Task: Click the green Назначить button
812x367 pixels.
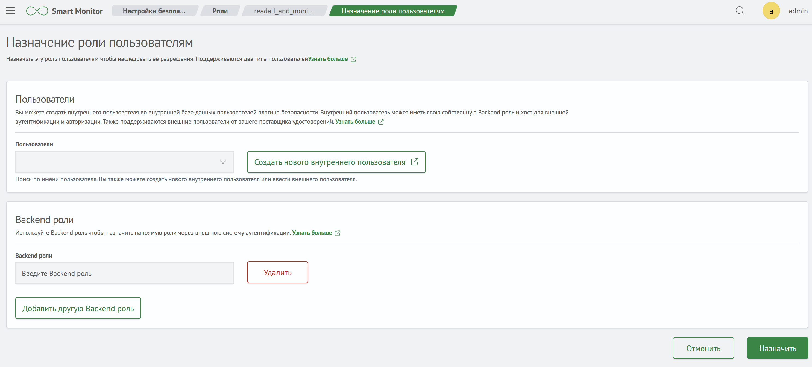Action: point(777,348)
